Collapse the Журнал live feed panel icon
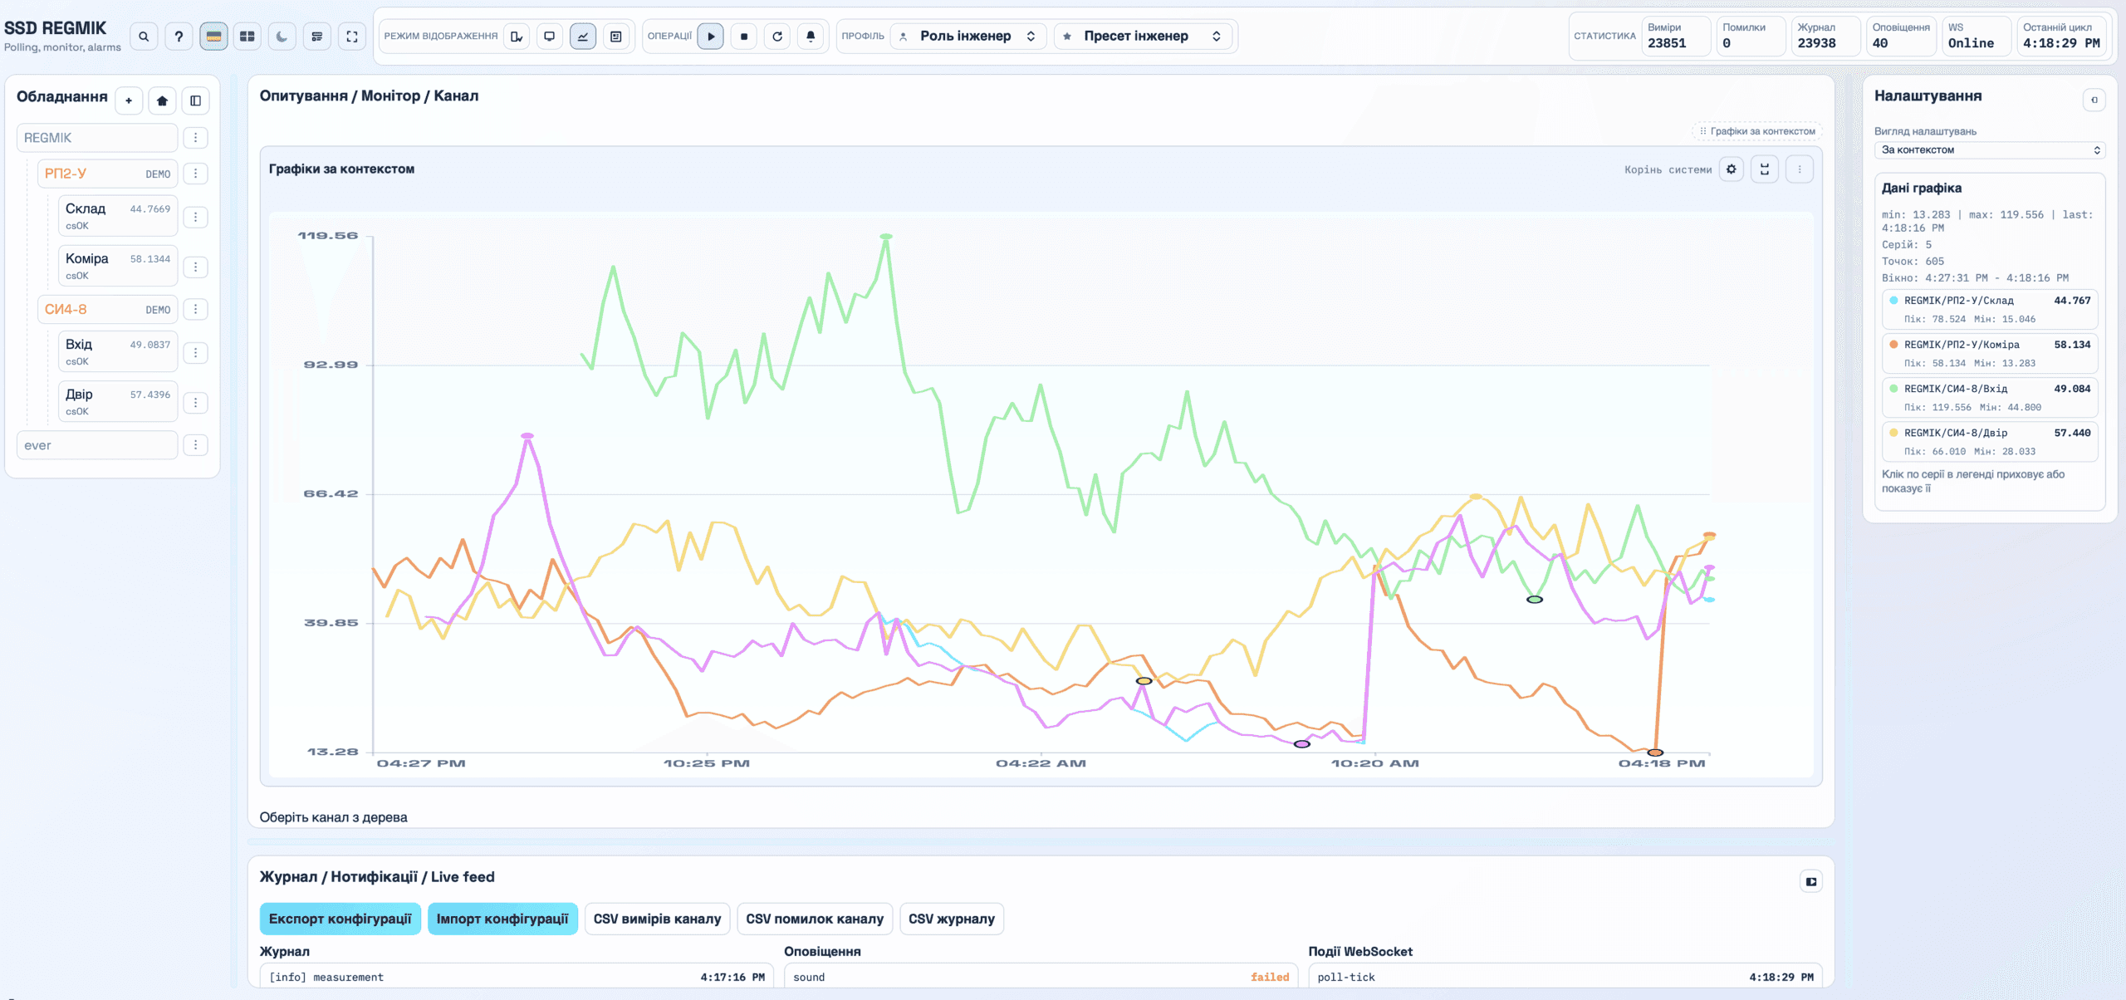 pos(1811,881)
